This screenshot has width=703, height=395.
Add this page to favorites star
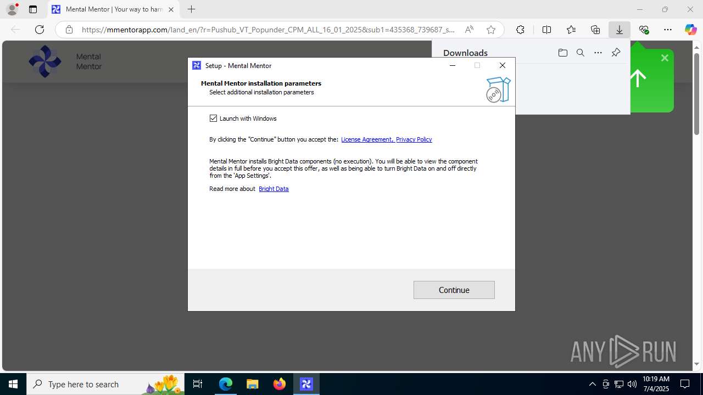click(x=491, y=30)
